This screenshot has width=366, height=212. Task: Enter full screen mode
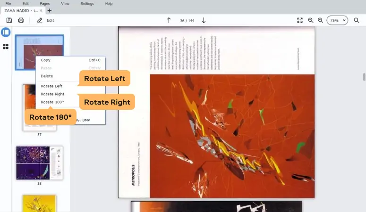(x=300, y=20)
